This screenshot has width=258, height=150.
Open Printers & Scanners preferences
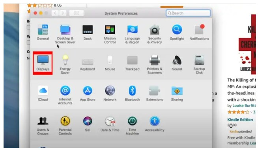click(x=155, y=65)
